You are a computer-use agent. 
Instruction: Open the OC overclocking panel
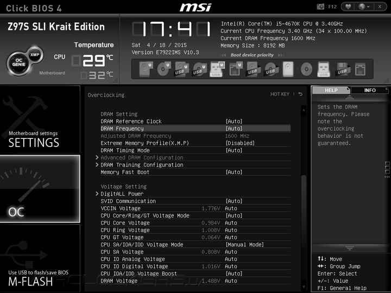(40, 189)
